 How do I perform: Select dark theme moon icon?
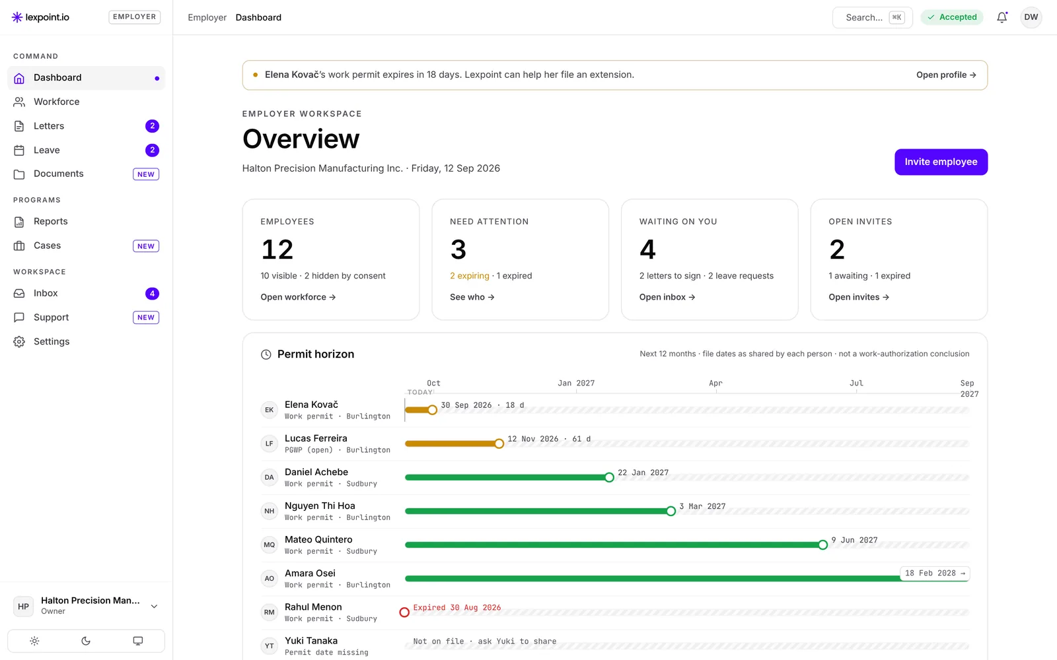86,641
